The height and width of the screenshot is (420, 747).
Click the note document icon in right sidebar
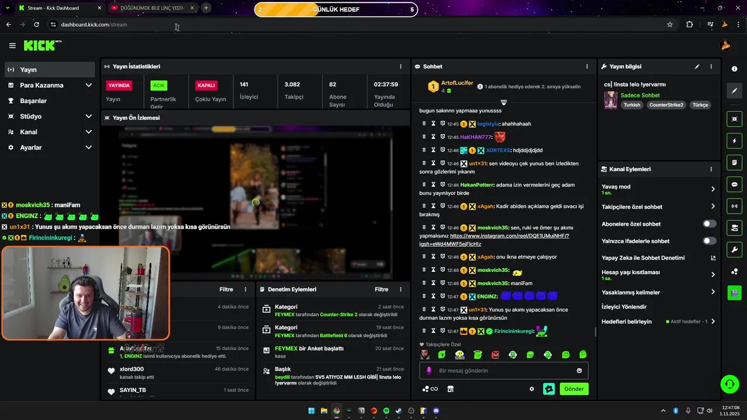(734, 163)
